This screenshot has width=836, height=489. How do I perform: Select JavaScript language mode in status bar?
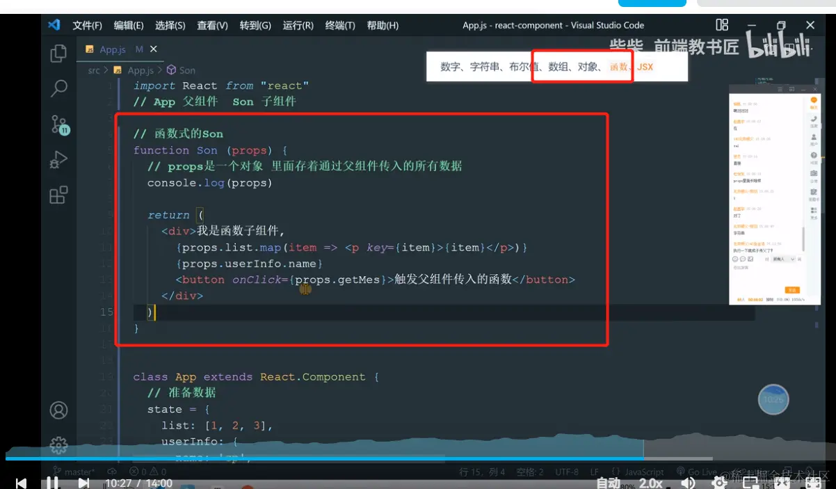[638, 472]
